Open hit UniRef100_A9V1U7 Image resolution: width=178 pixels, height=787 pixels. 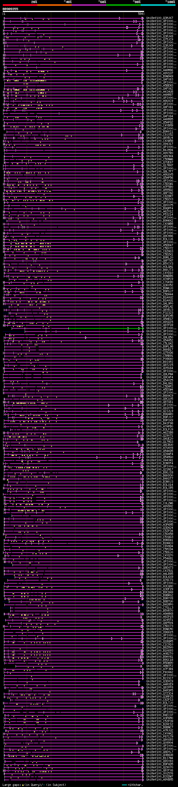160,73
